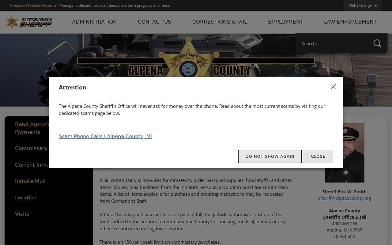Screen dimensions: 392x245
Task: Open Bond Agencies Payments sidebar link
Action: (x=32, y=128)
